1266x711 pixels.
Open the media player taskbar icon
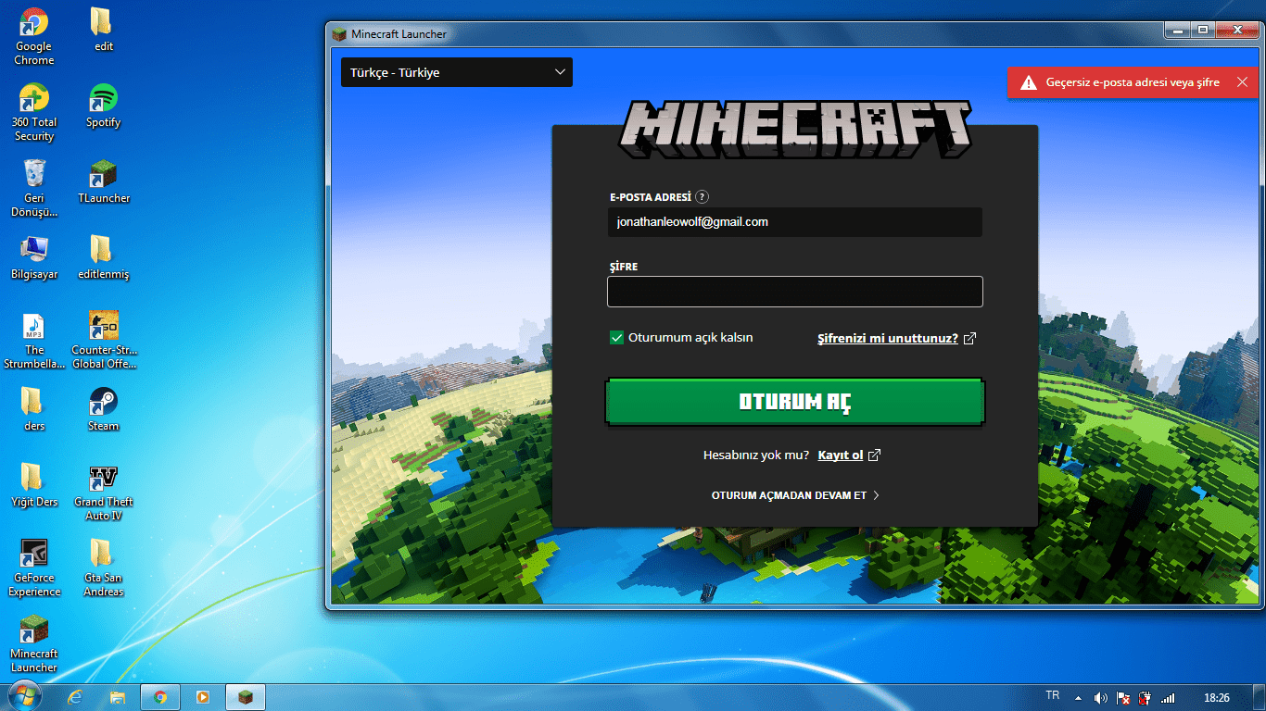203,697
